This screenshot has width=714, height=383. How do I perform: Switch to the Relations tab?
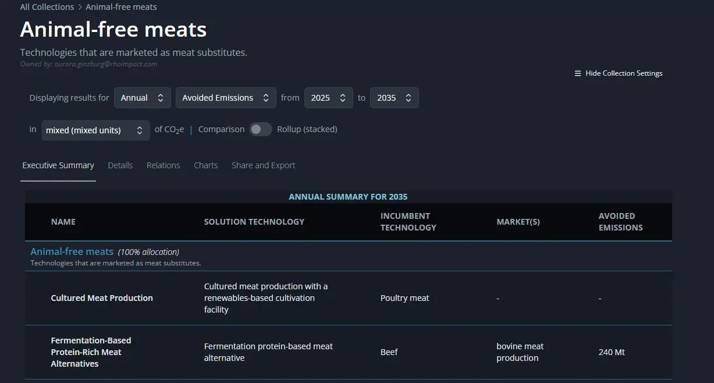163,165
